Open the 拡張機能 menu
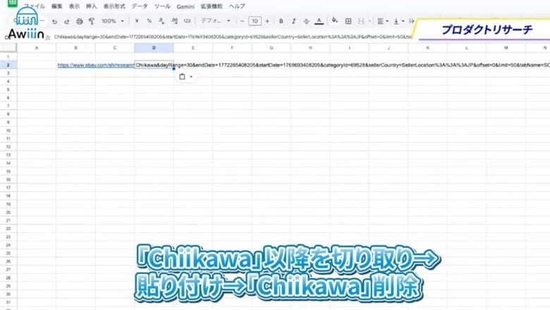Image resolution: width=550 pixels, height=310 pixels. coord(212,6)
